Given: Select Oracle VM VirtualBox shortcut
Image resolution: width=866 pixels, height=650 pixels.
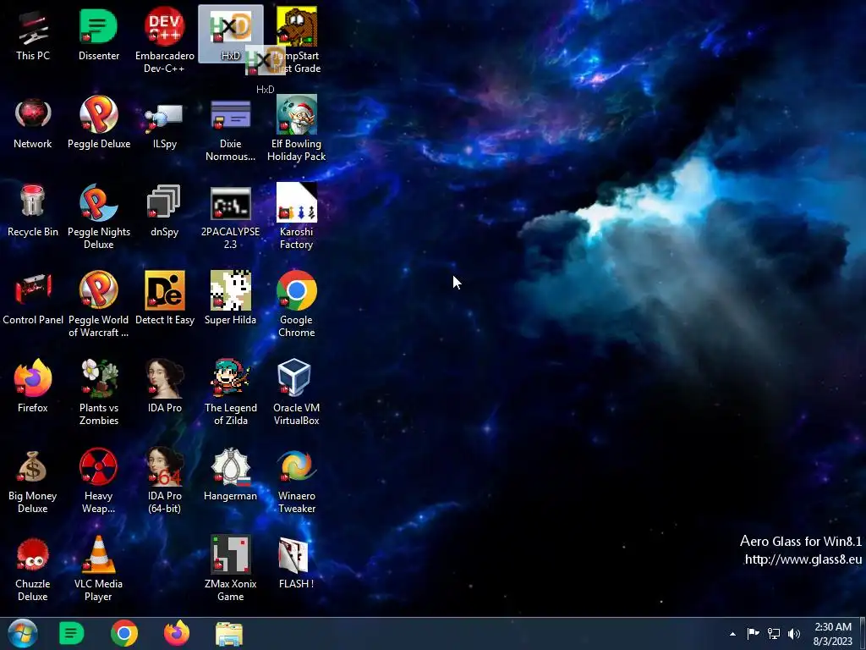Looking at the screenshot, I should point(297,393).
